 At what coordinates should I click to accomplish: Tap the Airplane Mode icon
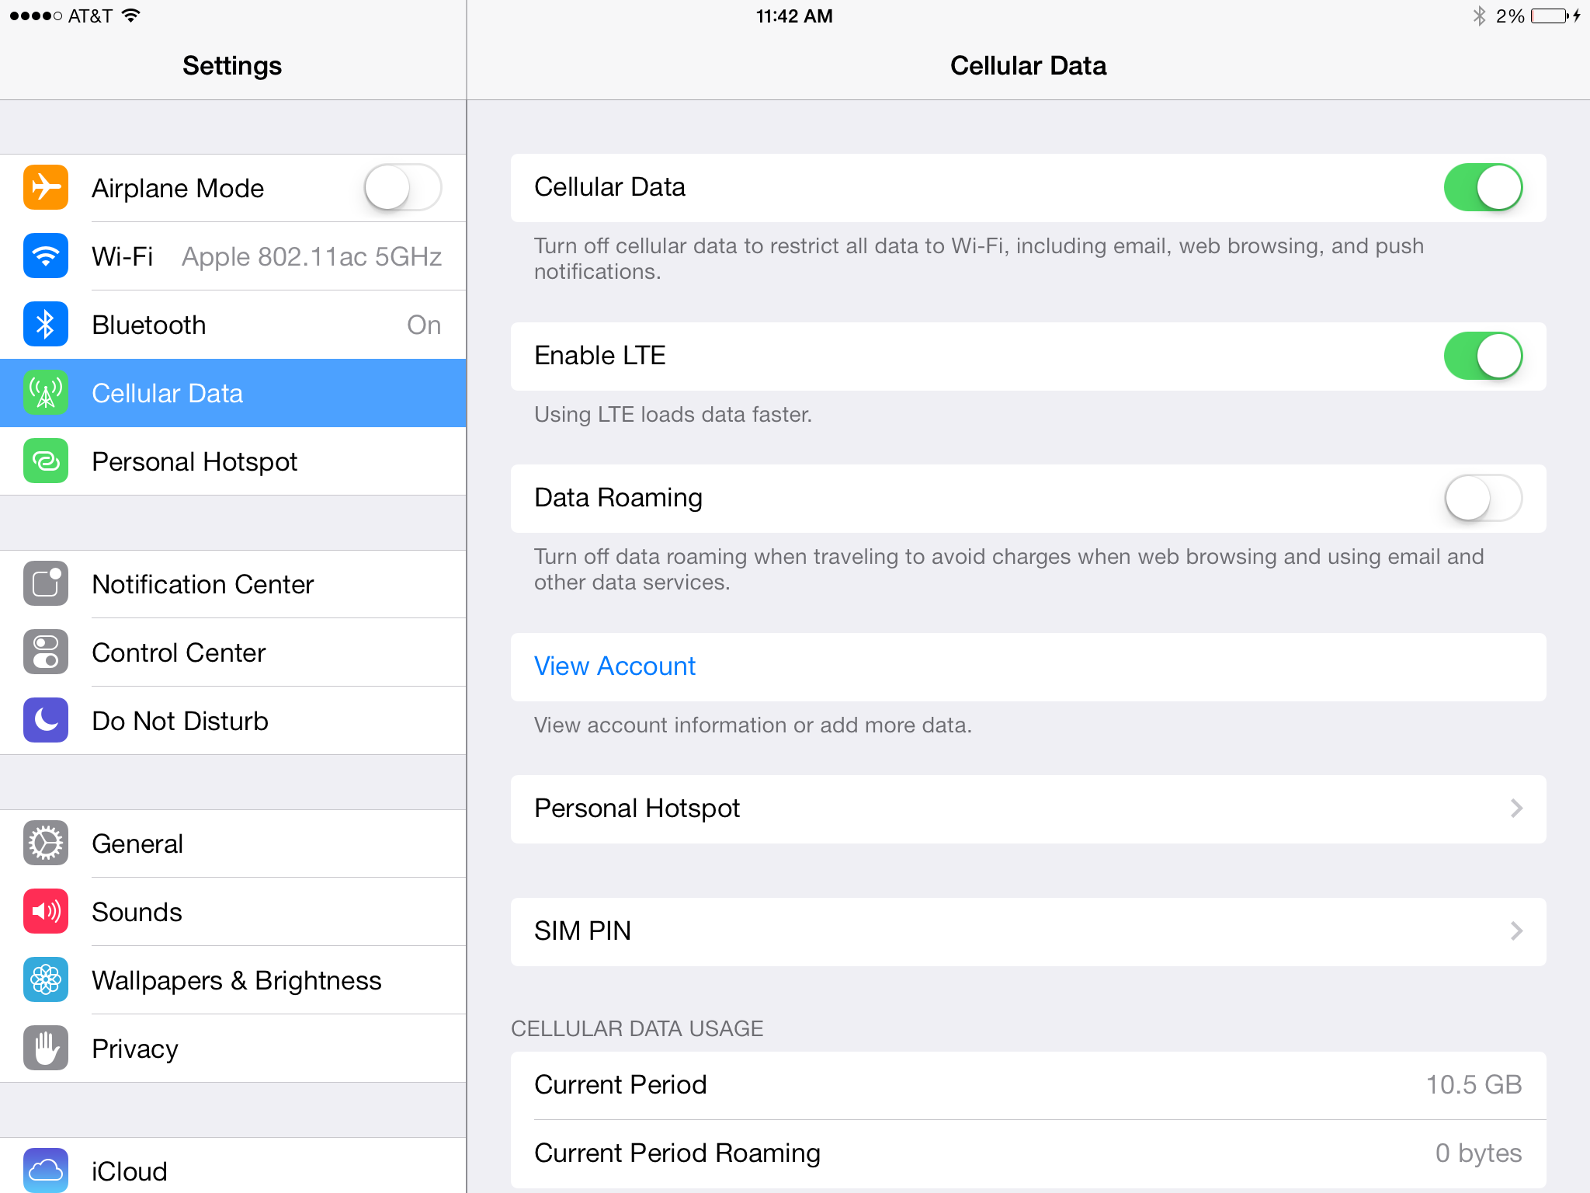[47, 186]
